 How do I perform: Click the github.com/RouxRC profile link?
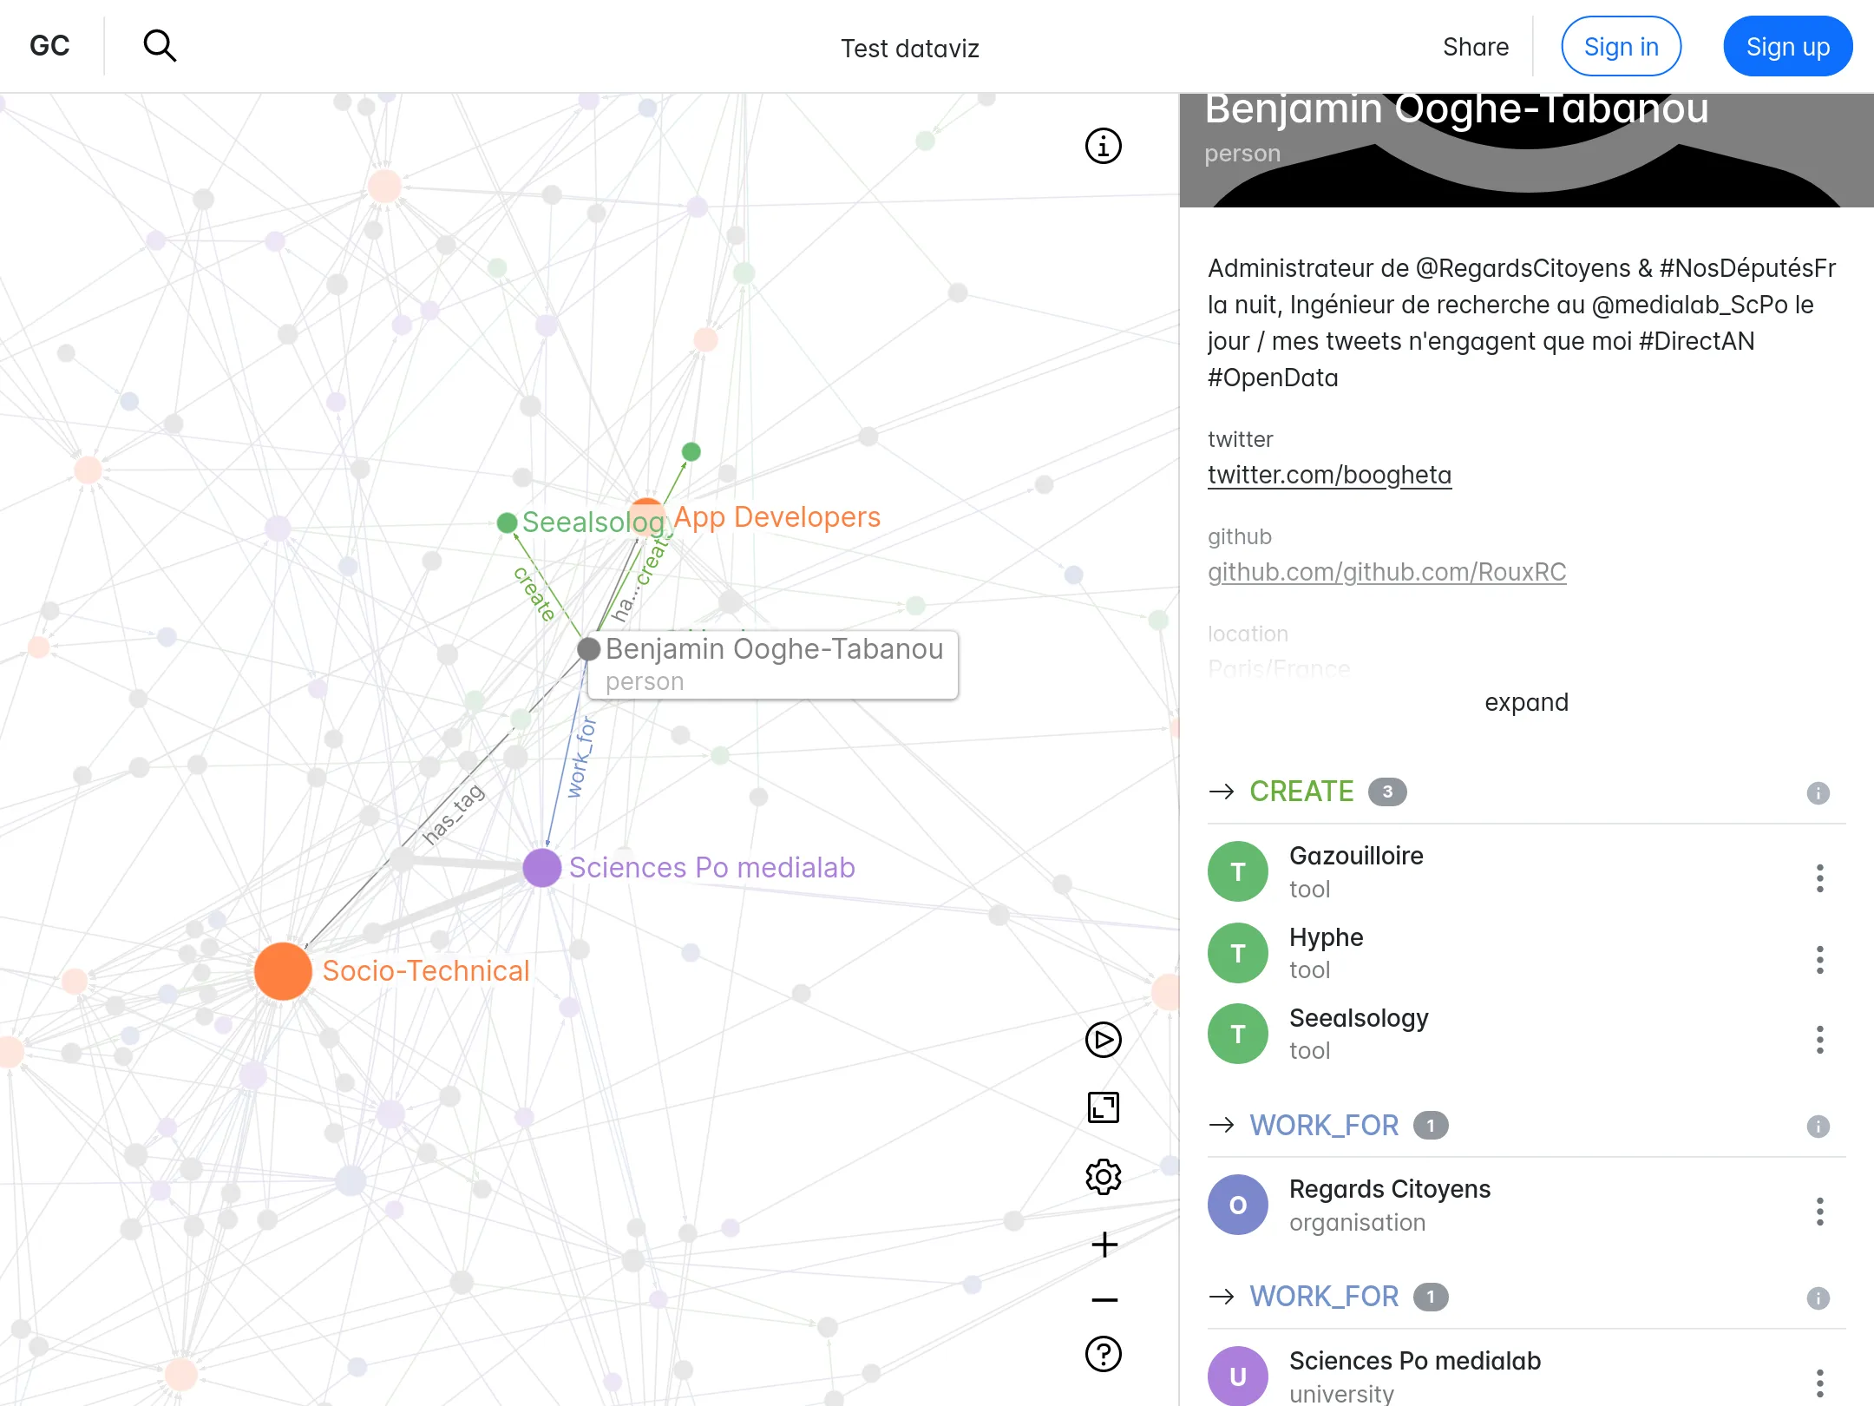pos(1386,570)
